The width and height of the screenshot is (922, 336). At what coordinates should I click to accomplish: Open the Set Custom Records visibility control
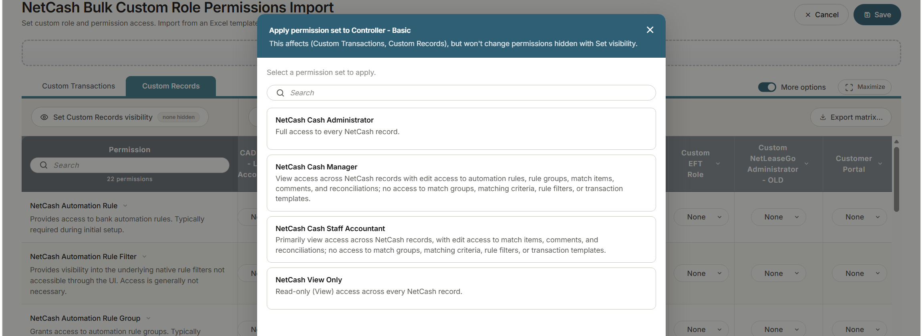(x=120, y=117)
